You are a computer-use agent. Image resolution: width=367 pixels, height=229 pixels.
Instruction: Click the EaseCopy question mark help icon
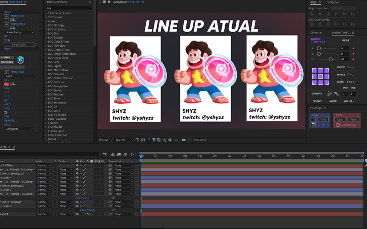point(313,120)
